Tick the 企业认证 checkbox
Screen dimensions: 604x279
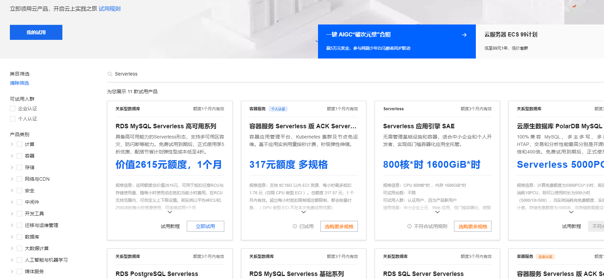13,109
